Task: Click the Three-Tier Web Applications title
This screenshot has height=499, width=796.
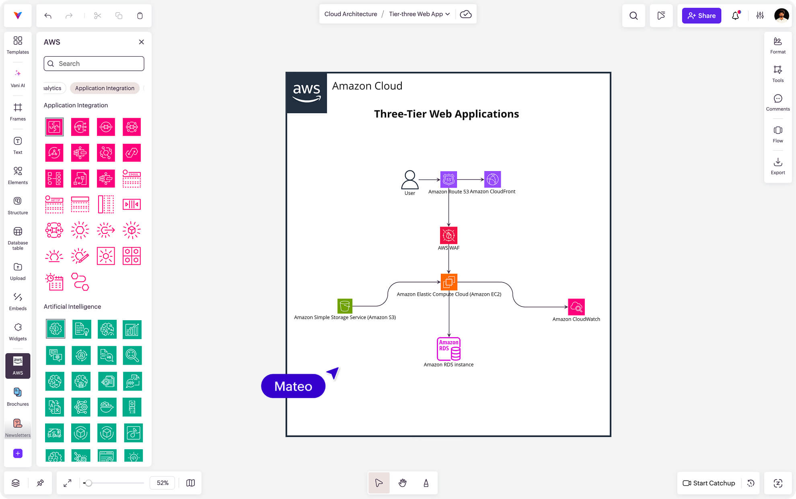Action: point(446,114)
